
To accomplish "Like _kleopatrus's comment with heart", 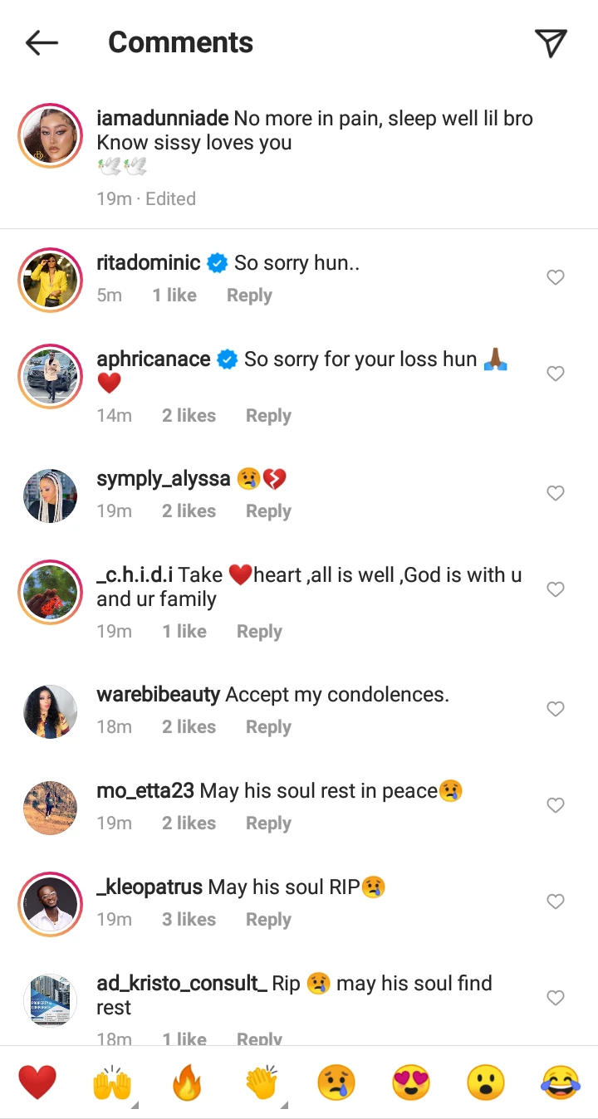I will (x=556, y=902).
